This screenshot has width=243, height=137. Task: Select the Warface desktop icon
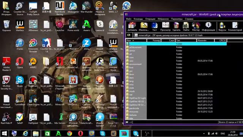(x=20, y=26)
